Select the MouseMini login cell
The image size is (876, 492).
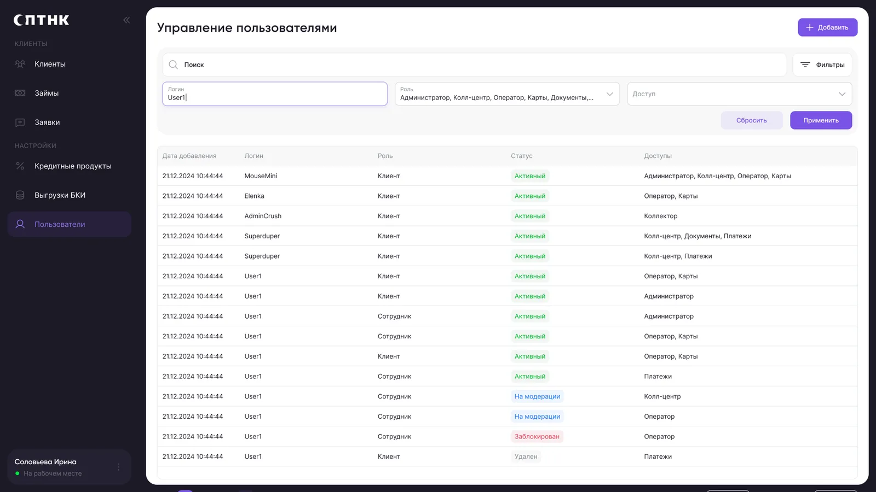[x=261, y=176]
